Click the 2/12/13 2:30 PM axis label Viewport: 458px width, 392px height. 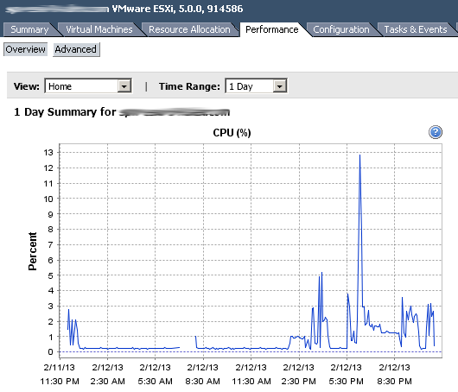pos(298,374)
